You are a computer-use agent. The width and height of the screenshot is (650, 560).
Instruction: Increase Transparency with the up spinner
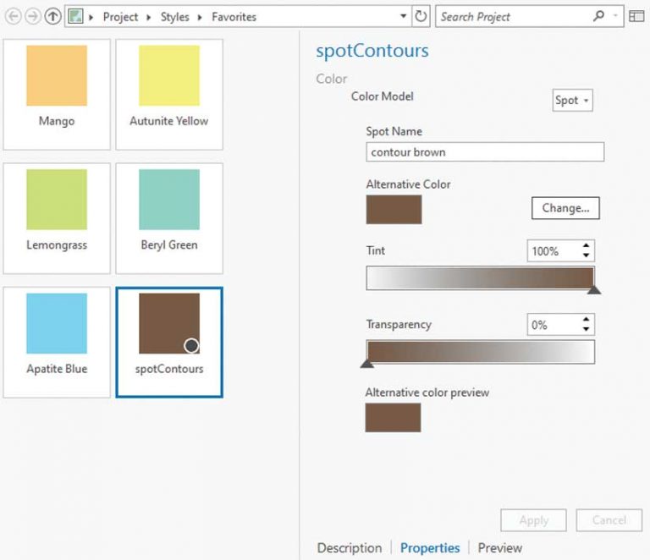(586, 320)
